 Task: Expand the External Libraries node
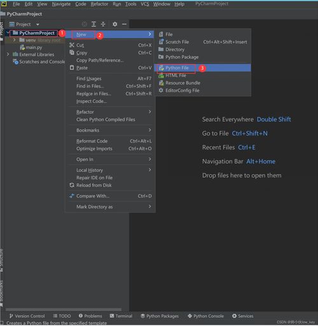click(x=8, y=54)
